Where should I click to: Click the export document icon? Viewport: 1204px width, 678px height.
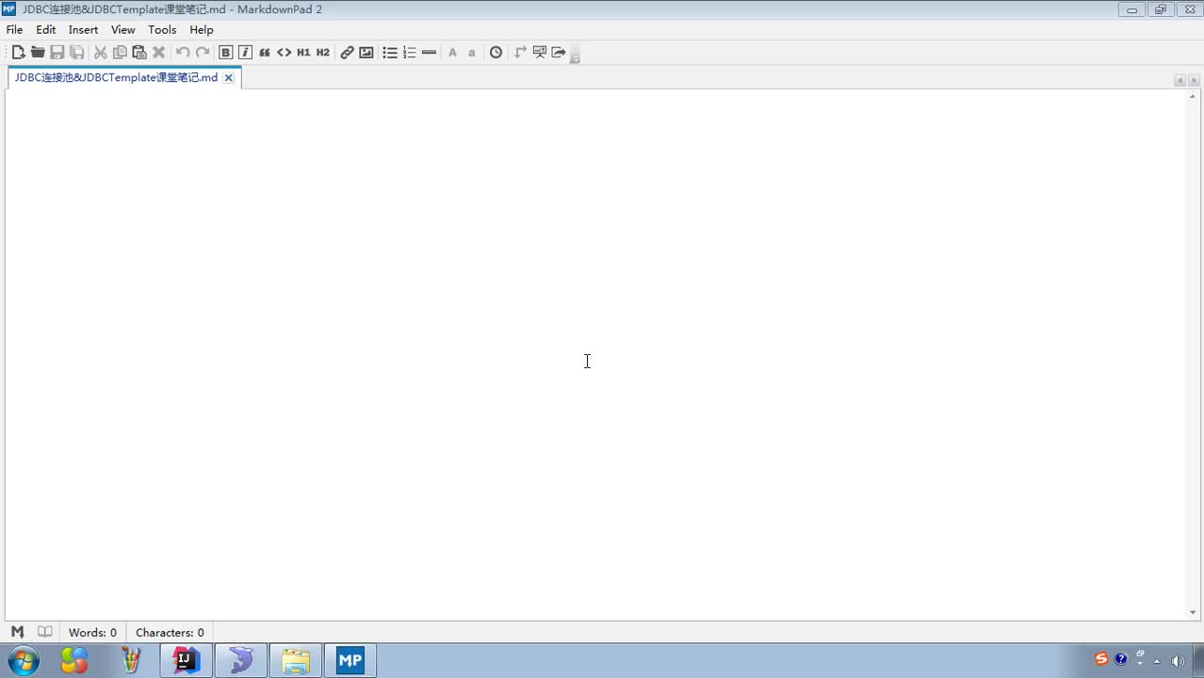click(559, 53)
